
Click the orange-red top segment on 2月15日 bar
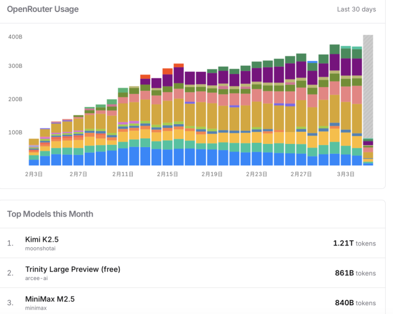click(167, 72)
